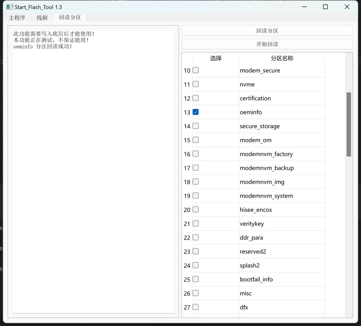Open the 线刷 tab

[x=42, y=18]
